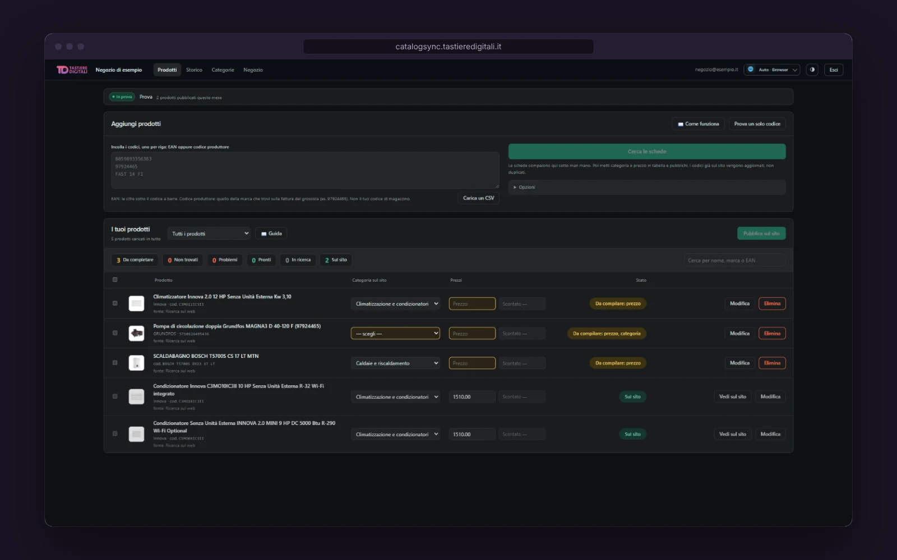The image size is (897, 560).
Task: Click the Cerca per nome, marca o EAN field
Action: pos(734,260)
